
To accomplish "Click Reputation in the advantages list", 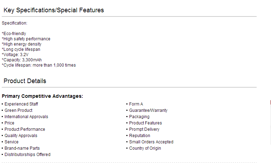I will (140, 136).
